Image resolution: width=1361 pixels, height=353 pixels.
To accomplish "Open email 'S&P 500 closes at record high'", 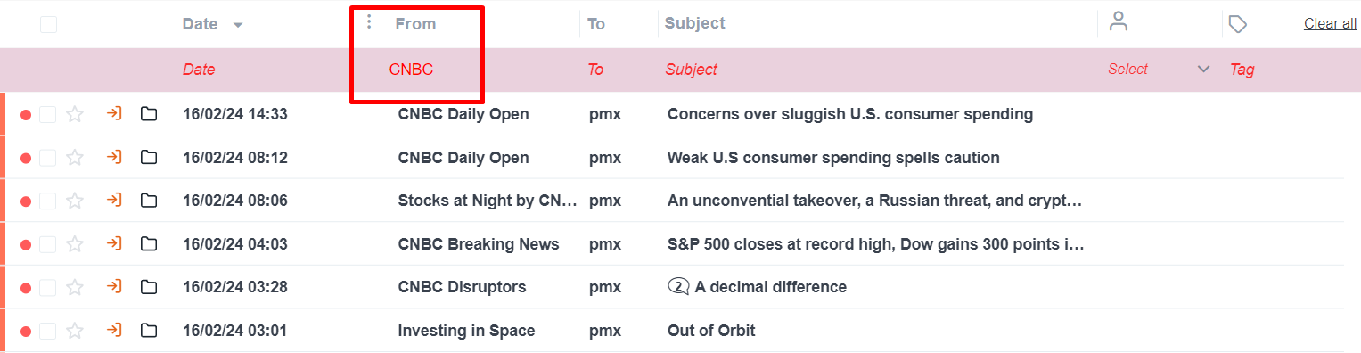I will pyautogui.click(x=875, y=244).
